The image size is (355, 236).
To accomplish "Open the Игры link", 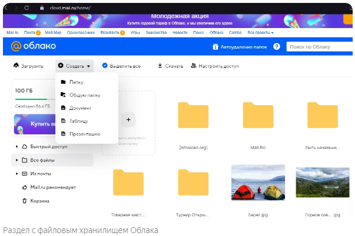I will tap(135, 33).
